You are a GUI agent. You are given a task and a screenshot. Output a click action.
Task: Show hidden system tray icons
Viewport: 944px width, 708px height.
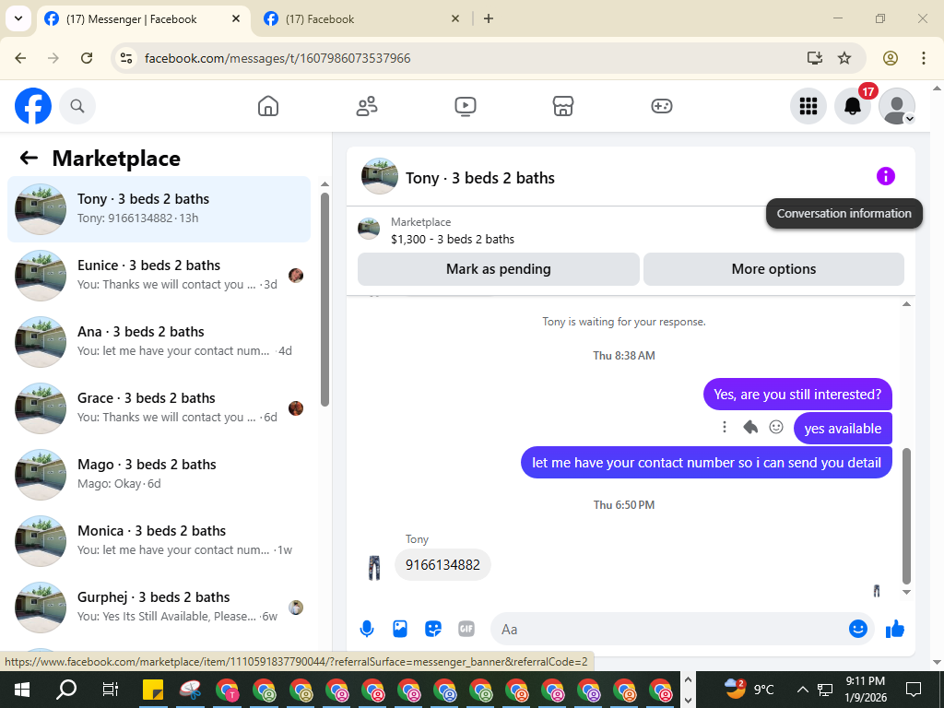(803, 690)
